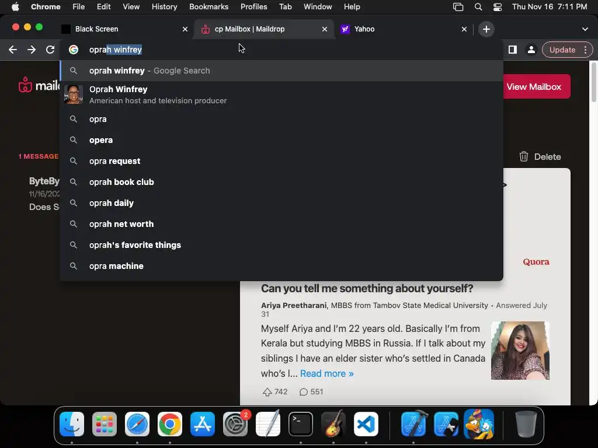Open Finder from the Dock

click(x=72, y=424)
